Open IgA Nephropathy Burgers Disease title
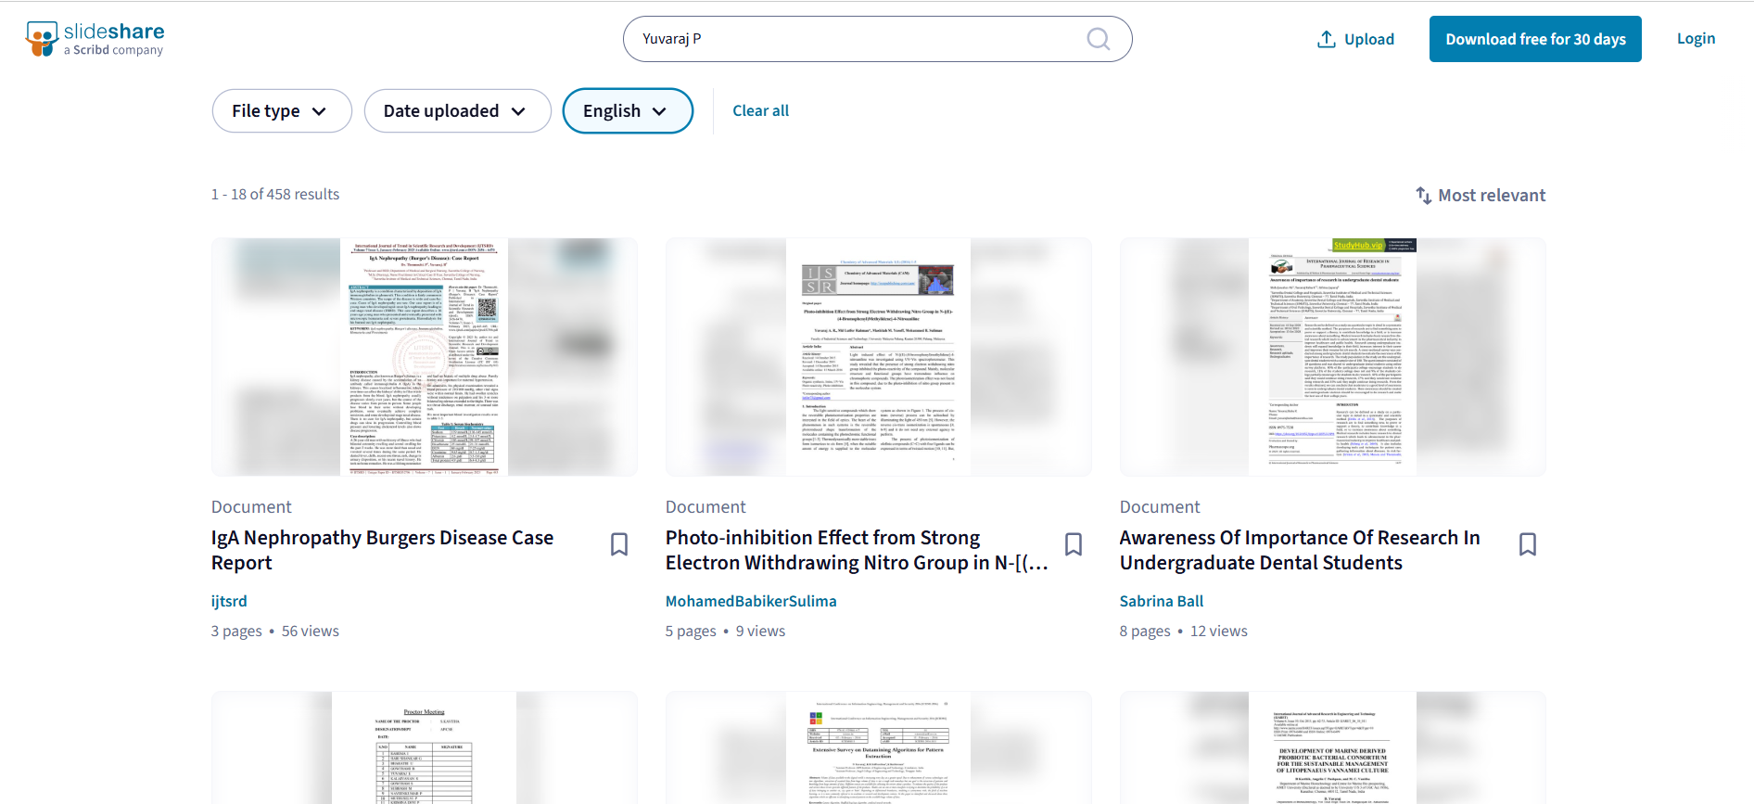This screenshot has width=1754, height=804. point(382,550)
